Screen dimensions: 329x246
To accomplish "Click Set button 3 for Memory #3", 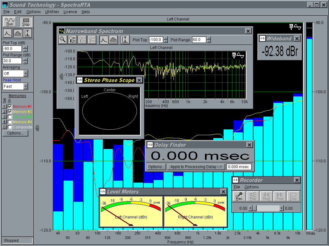I will pos(4,117).
